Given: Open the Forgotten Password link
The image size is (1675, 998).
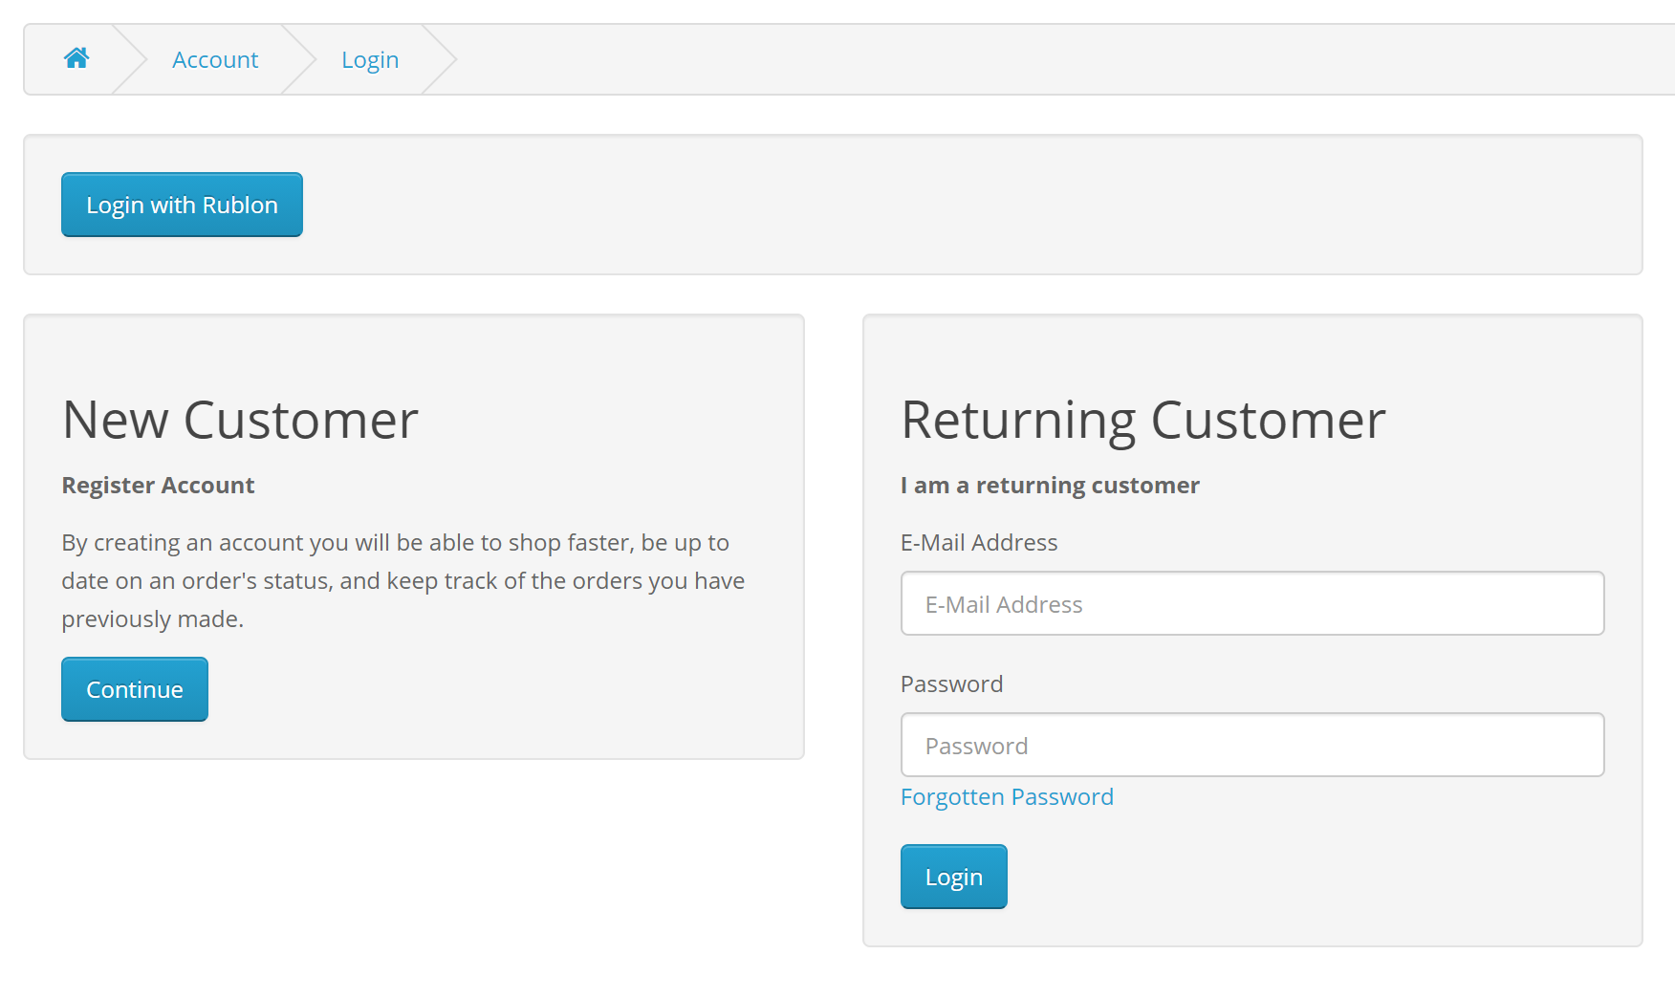Looking at the screenshot, I should pos(1007,797).
